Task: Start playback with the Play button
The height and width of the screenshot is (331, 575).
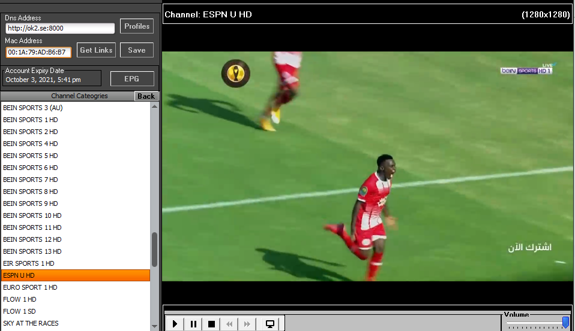Action: click(175, 324)
